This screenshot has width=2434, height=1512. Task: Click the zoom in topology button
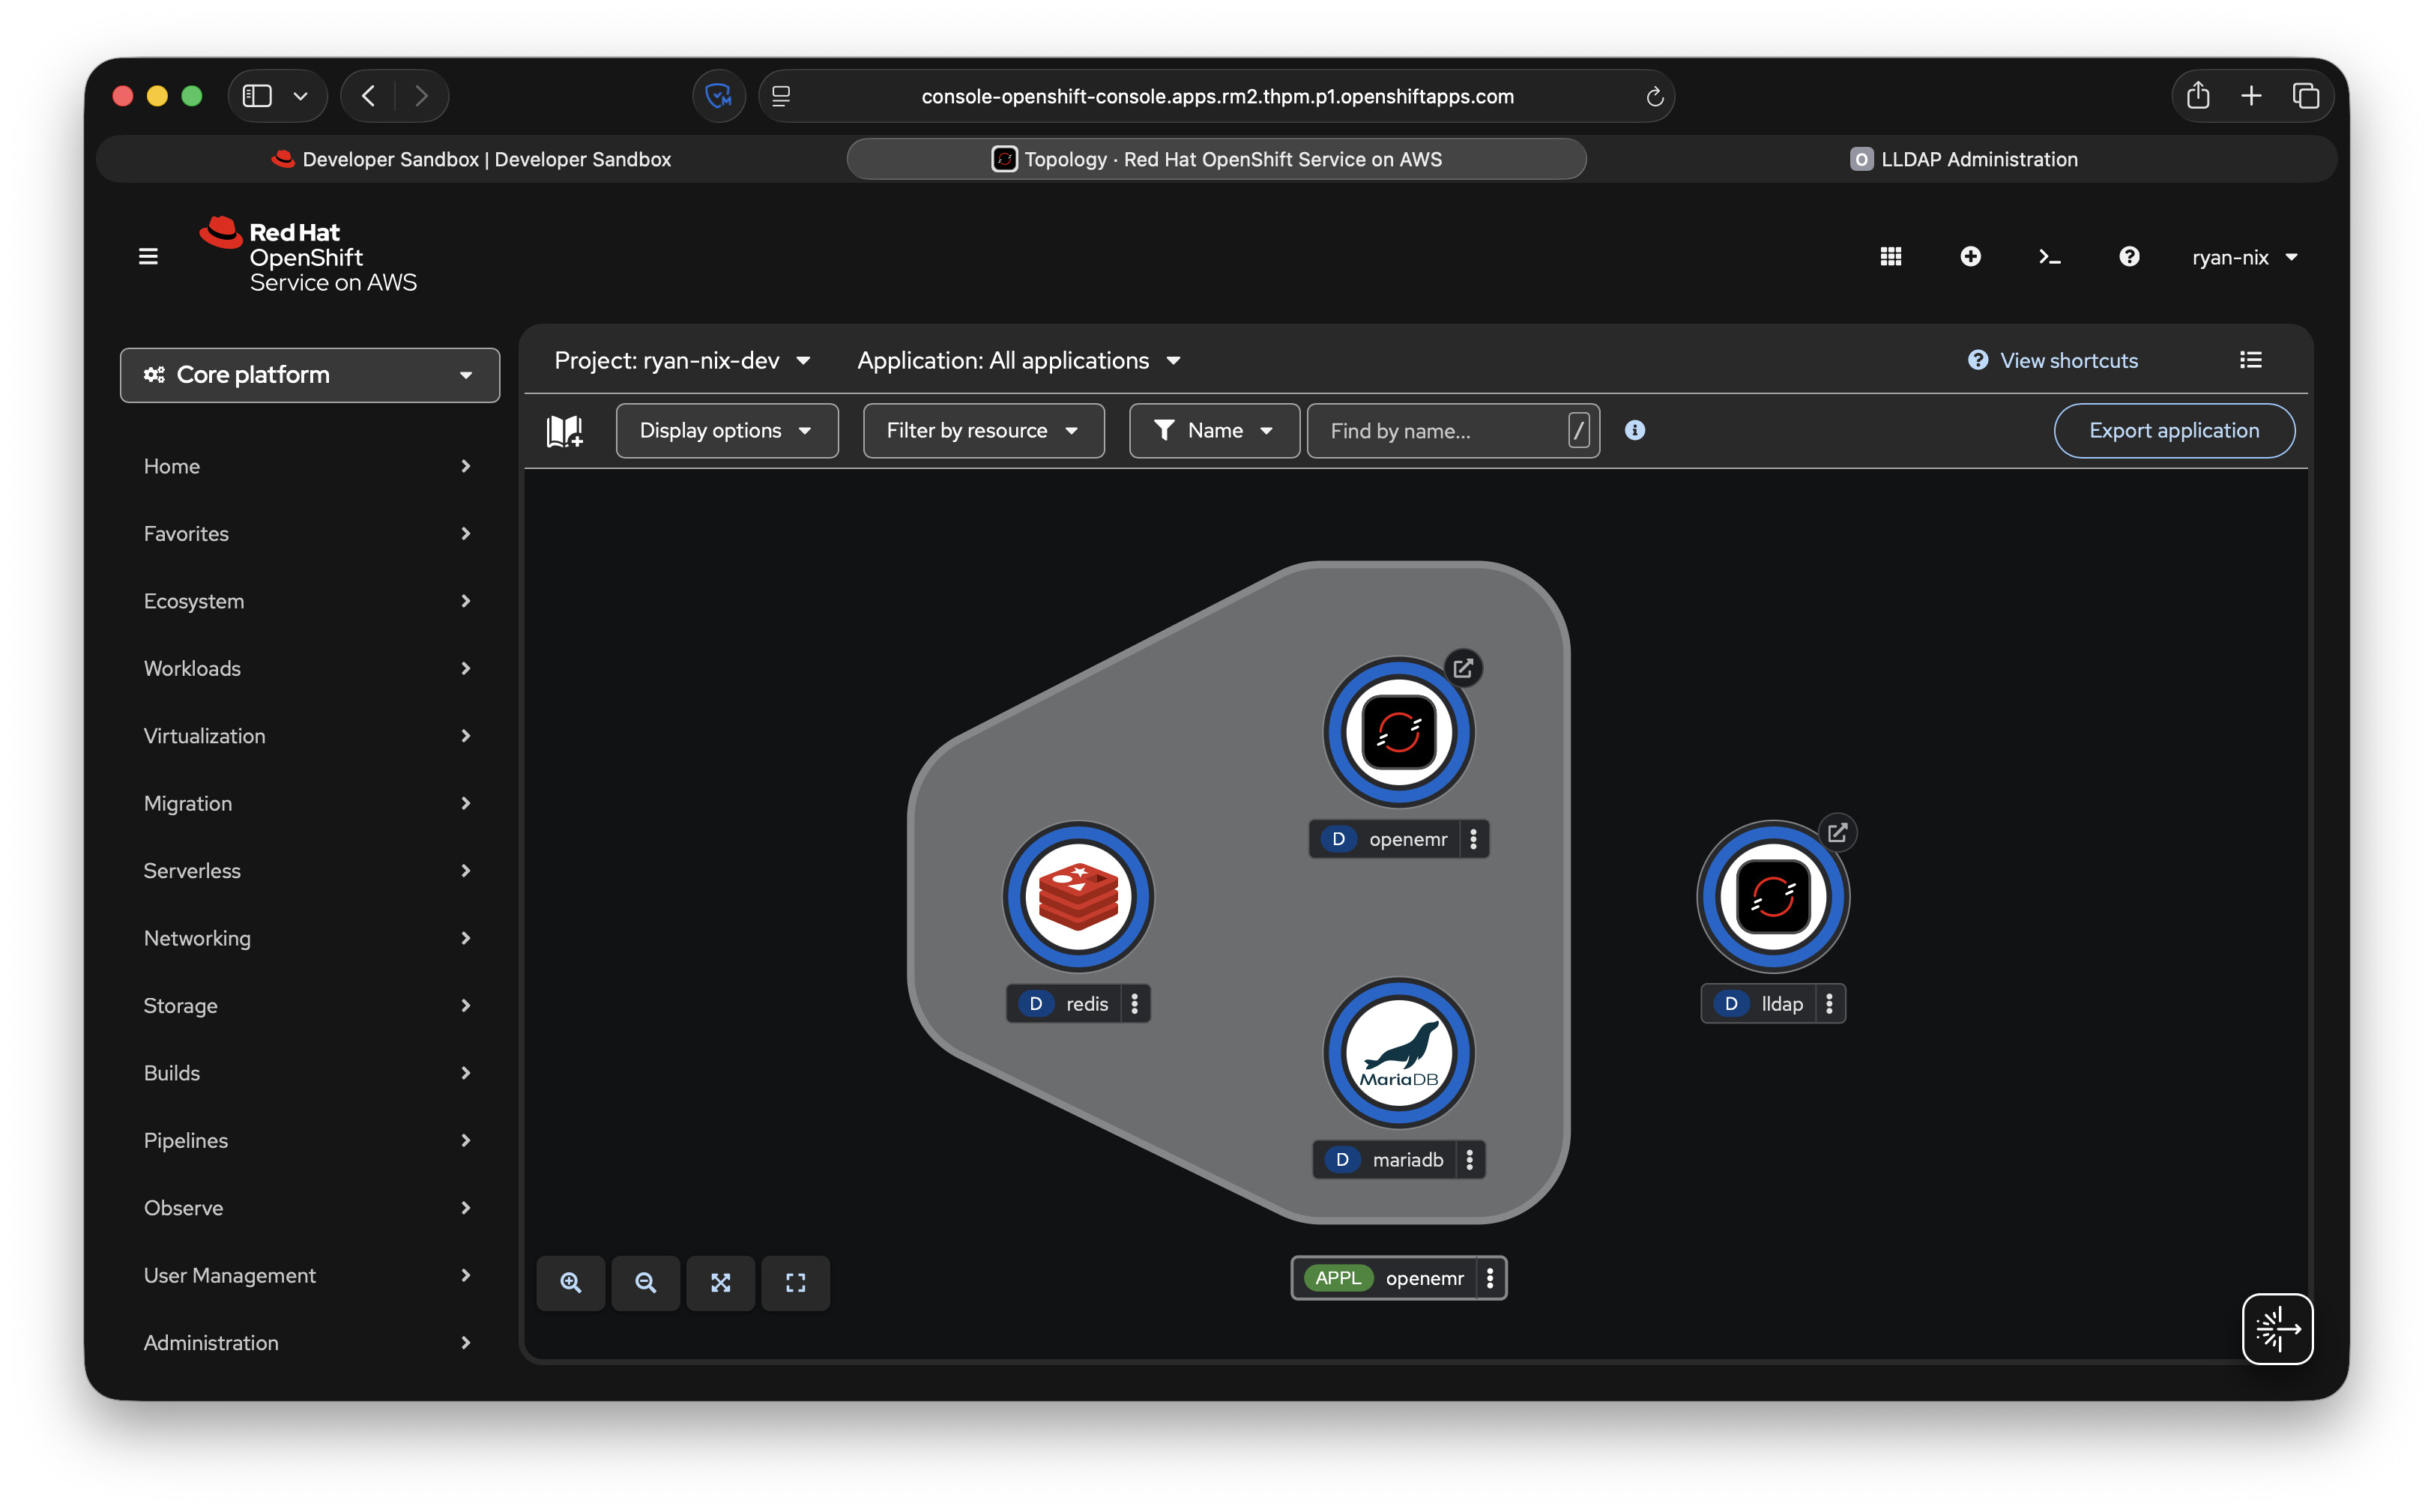click(x=570, y=1282)
